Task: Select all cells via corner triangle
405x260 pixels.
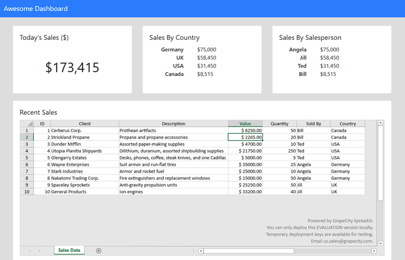Action: [x=27, y=123]
